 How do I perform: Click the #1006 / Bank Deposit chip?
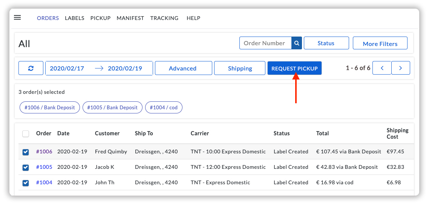(49, 107)
